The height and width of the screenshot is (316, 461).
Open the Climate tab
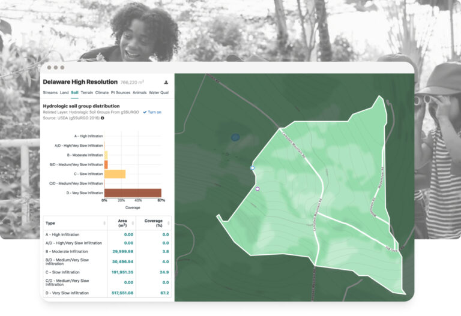click(x=101, y=93)
